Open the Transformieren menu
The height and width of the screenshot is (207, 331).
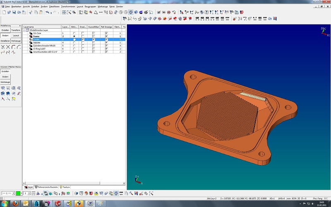(68, 7)
